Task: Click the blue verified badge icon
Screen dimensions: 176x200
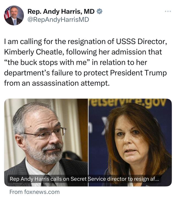Action: click(x=100, y=11)
